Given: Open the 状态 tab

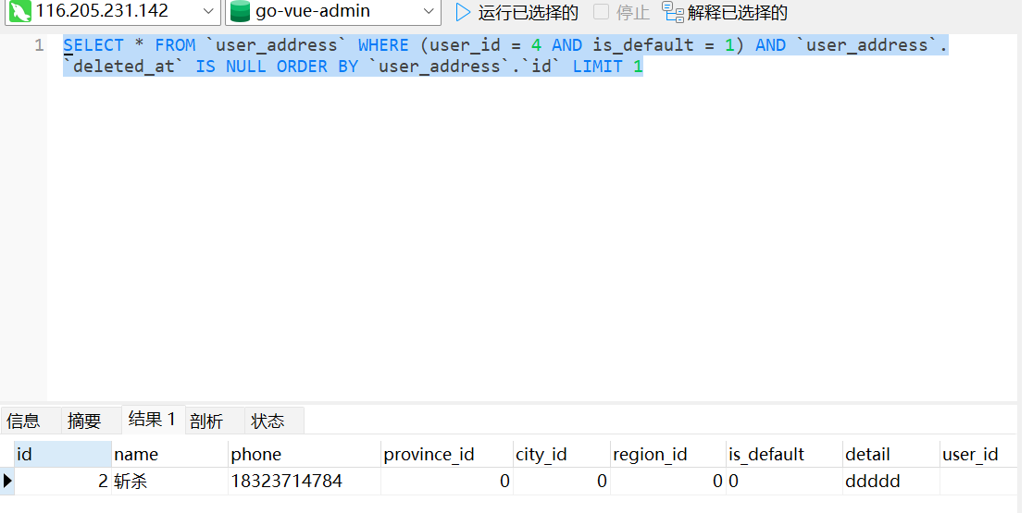Looking at the screenshot, I should (x=274, y=421).
